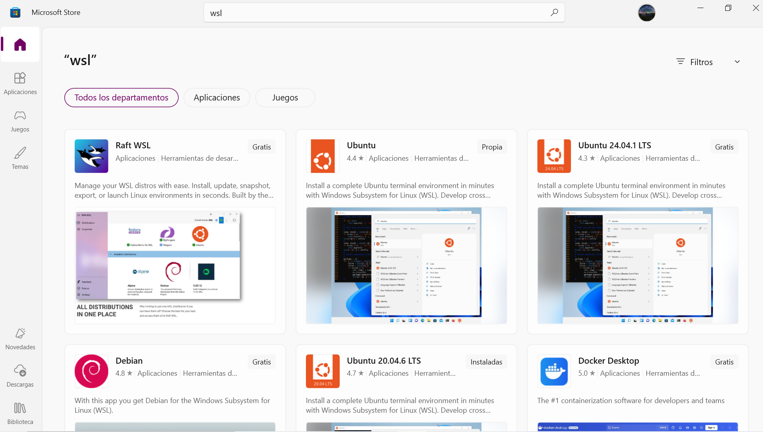Screen dimensions: 763x432
Task: Open the Debian app icon
Action: click(91, 371)
